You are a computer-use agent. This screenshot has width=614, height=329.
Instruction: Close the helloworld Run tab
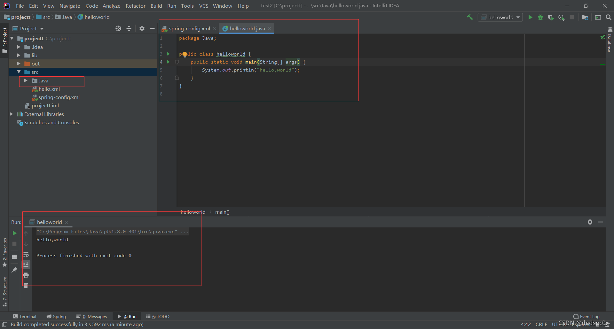[67, 222]
